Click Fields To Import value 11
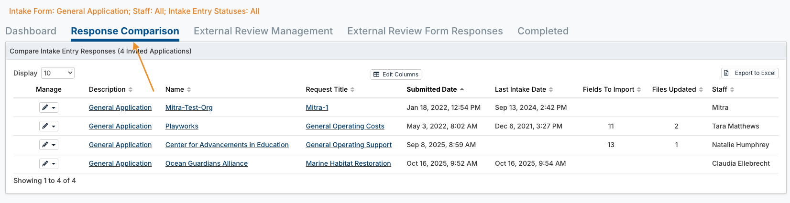This screenshot has height=203, width=790. [x=611, y=126]
